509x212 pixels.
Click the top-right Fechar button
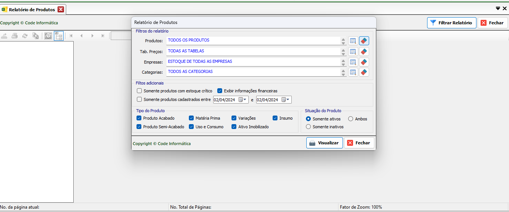[493, 23]
